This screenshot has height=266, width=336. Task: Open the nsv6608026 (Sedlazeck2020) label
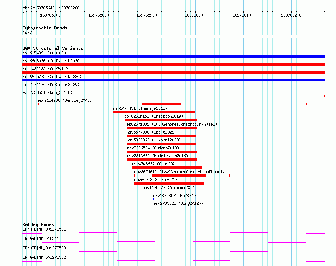(52, 61)
